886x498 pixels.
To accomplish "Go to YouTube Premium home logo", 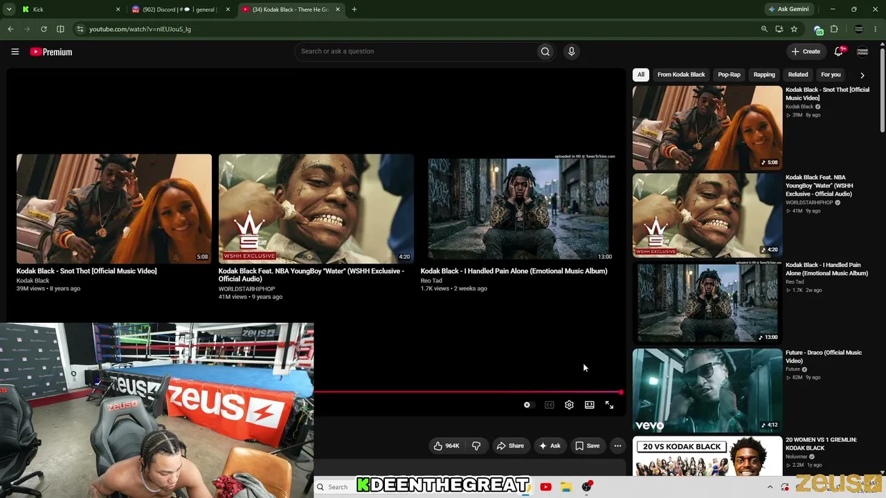I will [51, 52].
